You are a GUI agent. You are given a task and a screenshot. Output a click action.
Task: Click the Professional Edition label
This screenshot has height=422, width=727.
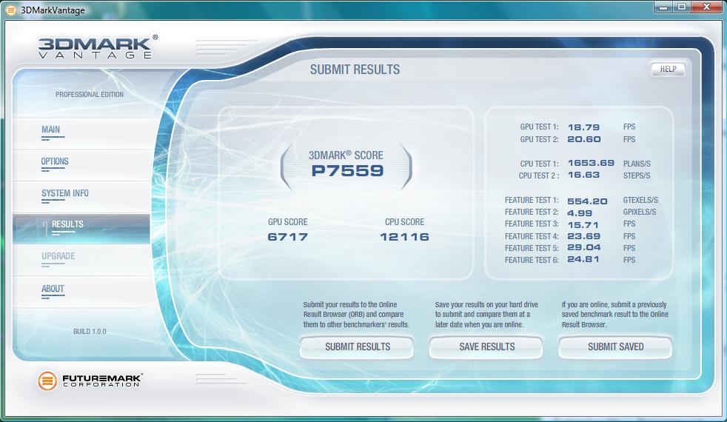click(90, 95)
